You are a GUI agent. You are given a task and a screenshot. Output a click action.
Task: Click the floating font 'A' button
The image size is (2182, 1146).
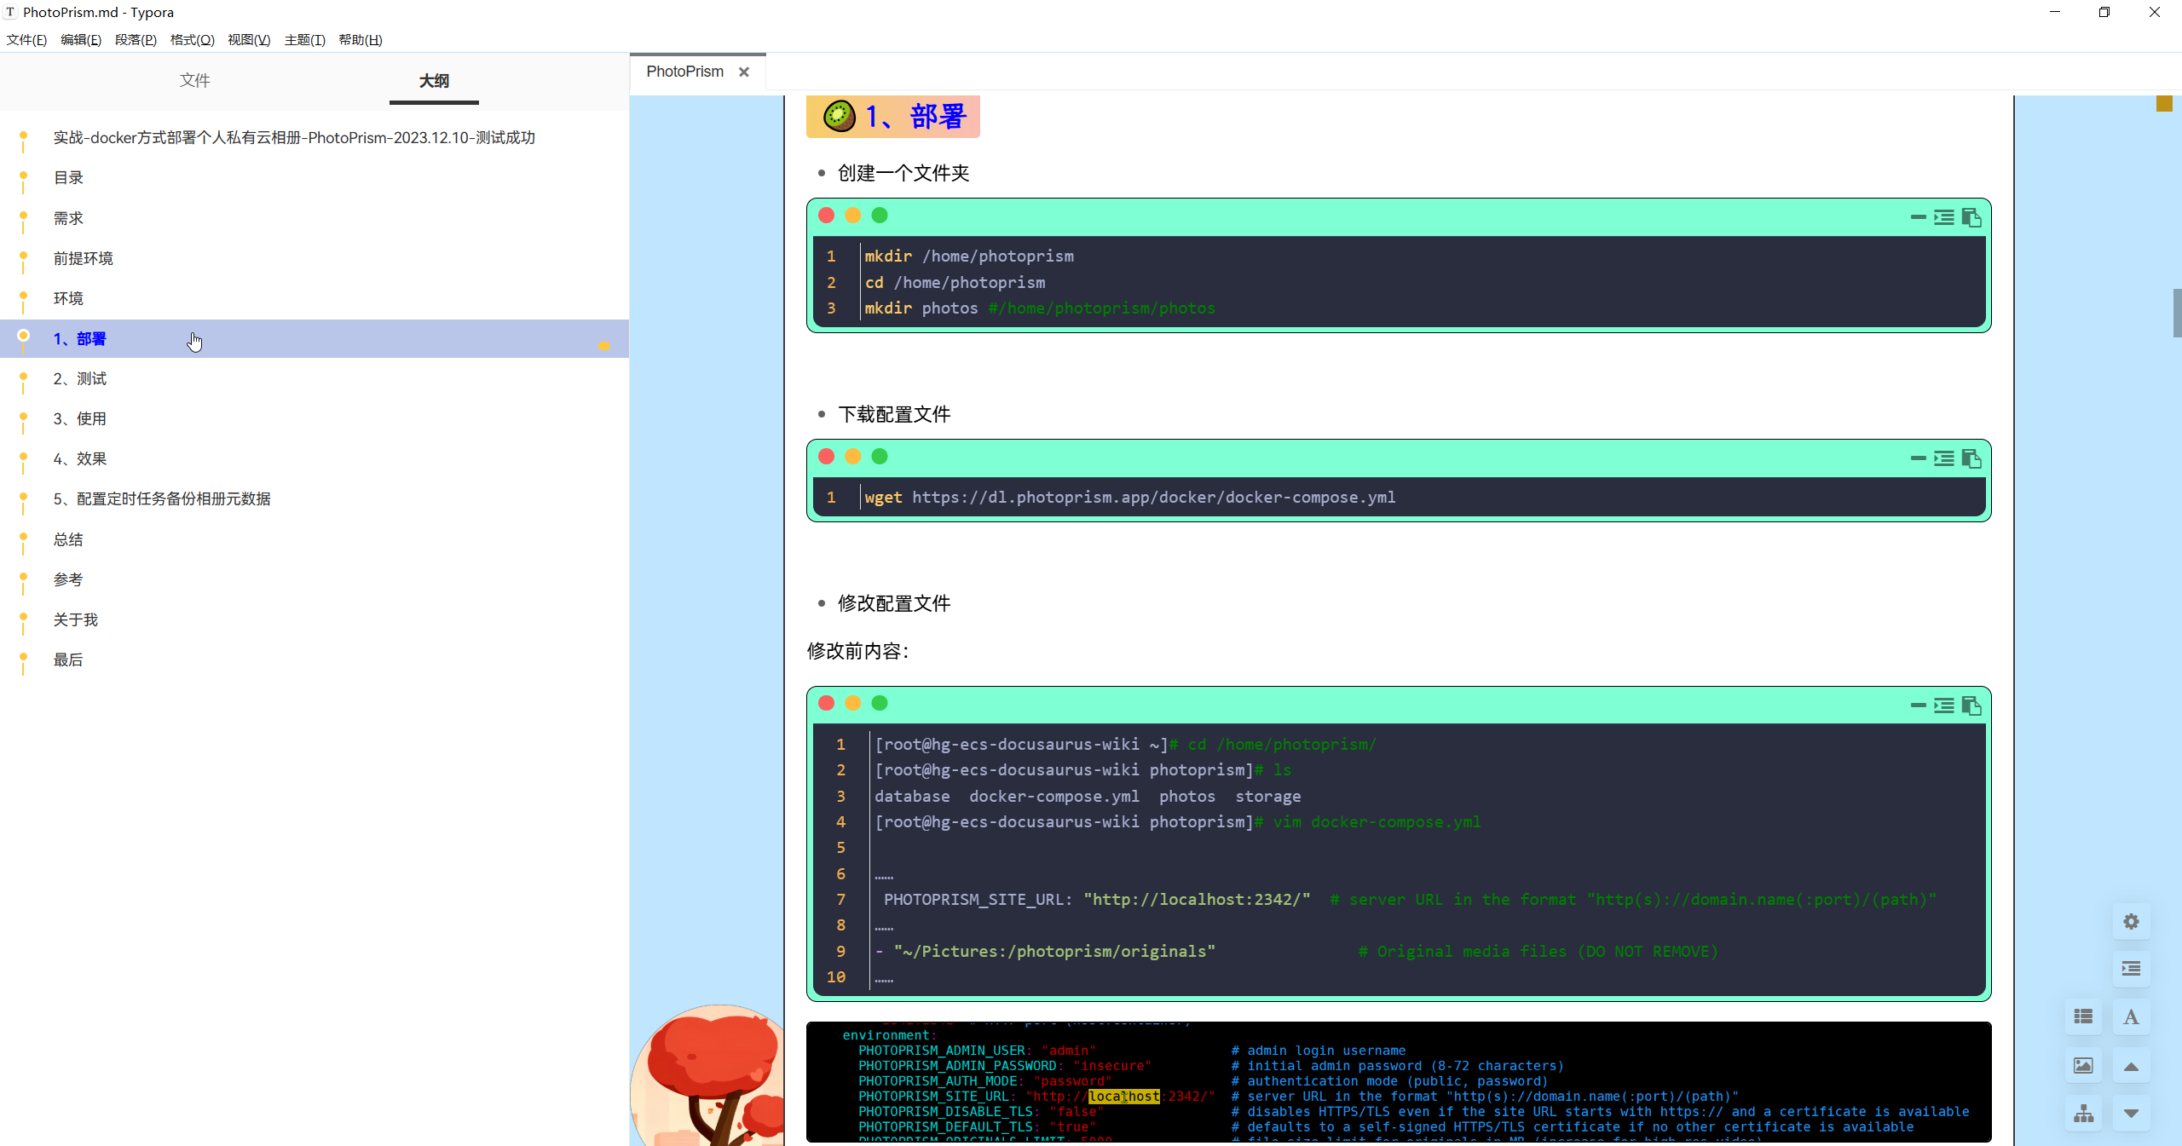[2131, 1016]
